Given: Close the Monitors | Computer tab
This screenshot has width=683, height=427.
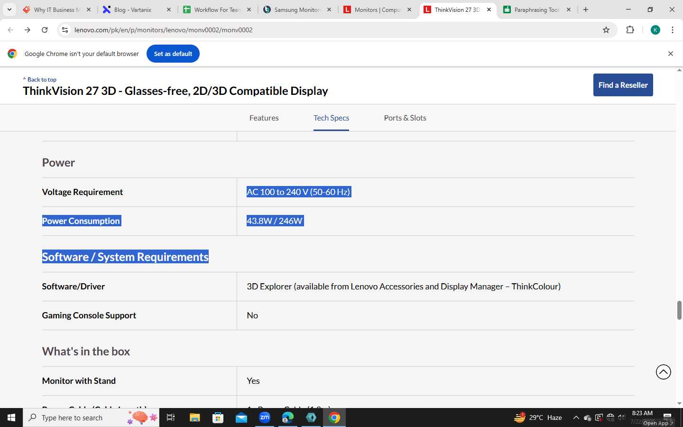Looking at the screenshot, I should tap(409, 9).
